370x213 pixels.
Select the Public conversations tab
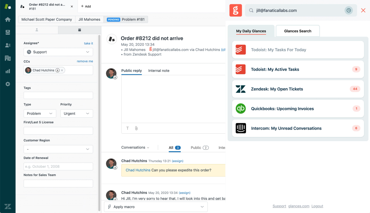tap(199, 148)
